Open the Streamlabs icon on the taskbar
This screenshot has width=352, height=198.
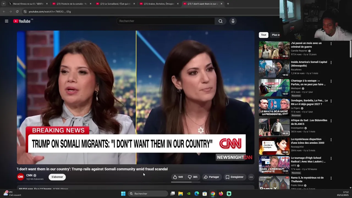tap(229, 194)
